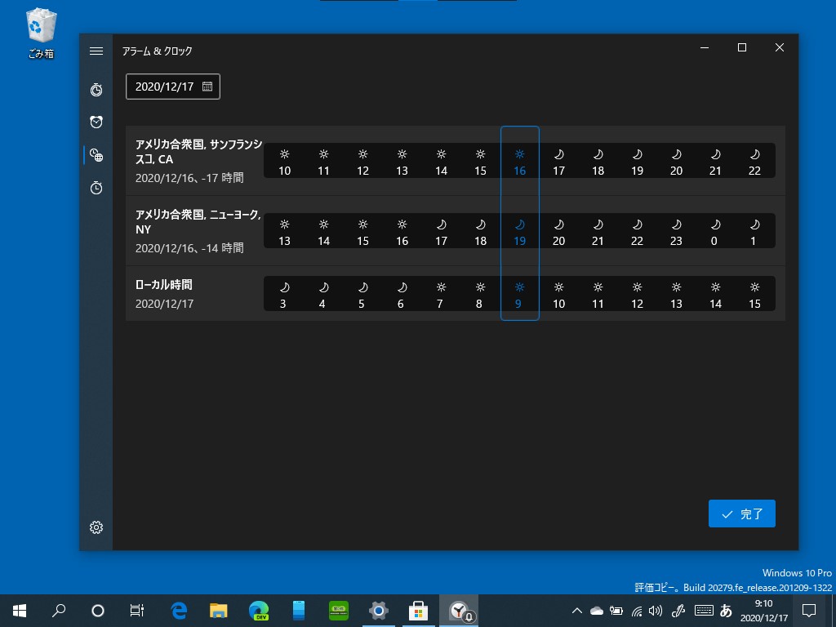Toggle Japanese IME あ input mode

726,611
